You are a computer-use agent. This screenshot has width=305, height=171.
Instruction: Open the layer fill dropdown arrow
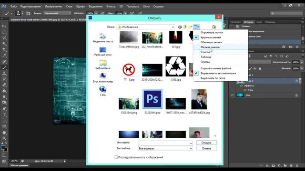[x=302, y=68]
